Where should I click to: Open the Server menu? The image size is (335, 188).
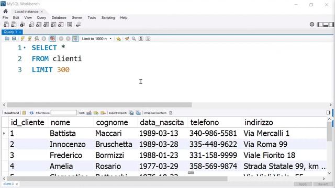(x=77, y=17)
